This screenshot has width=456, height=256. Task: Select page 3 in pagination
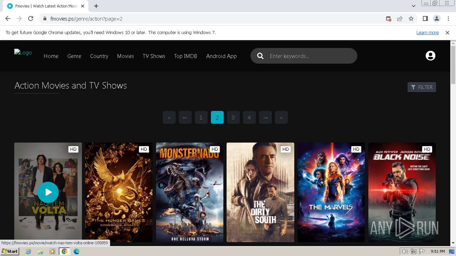233,117
